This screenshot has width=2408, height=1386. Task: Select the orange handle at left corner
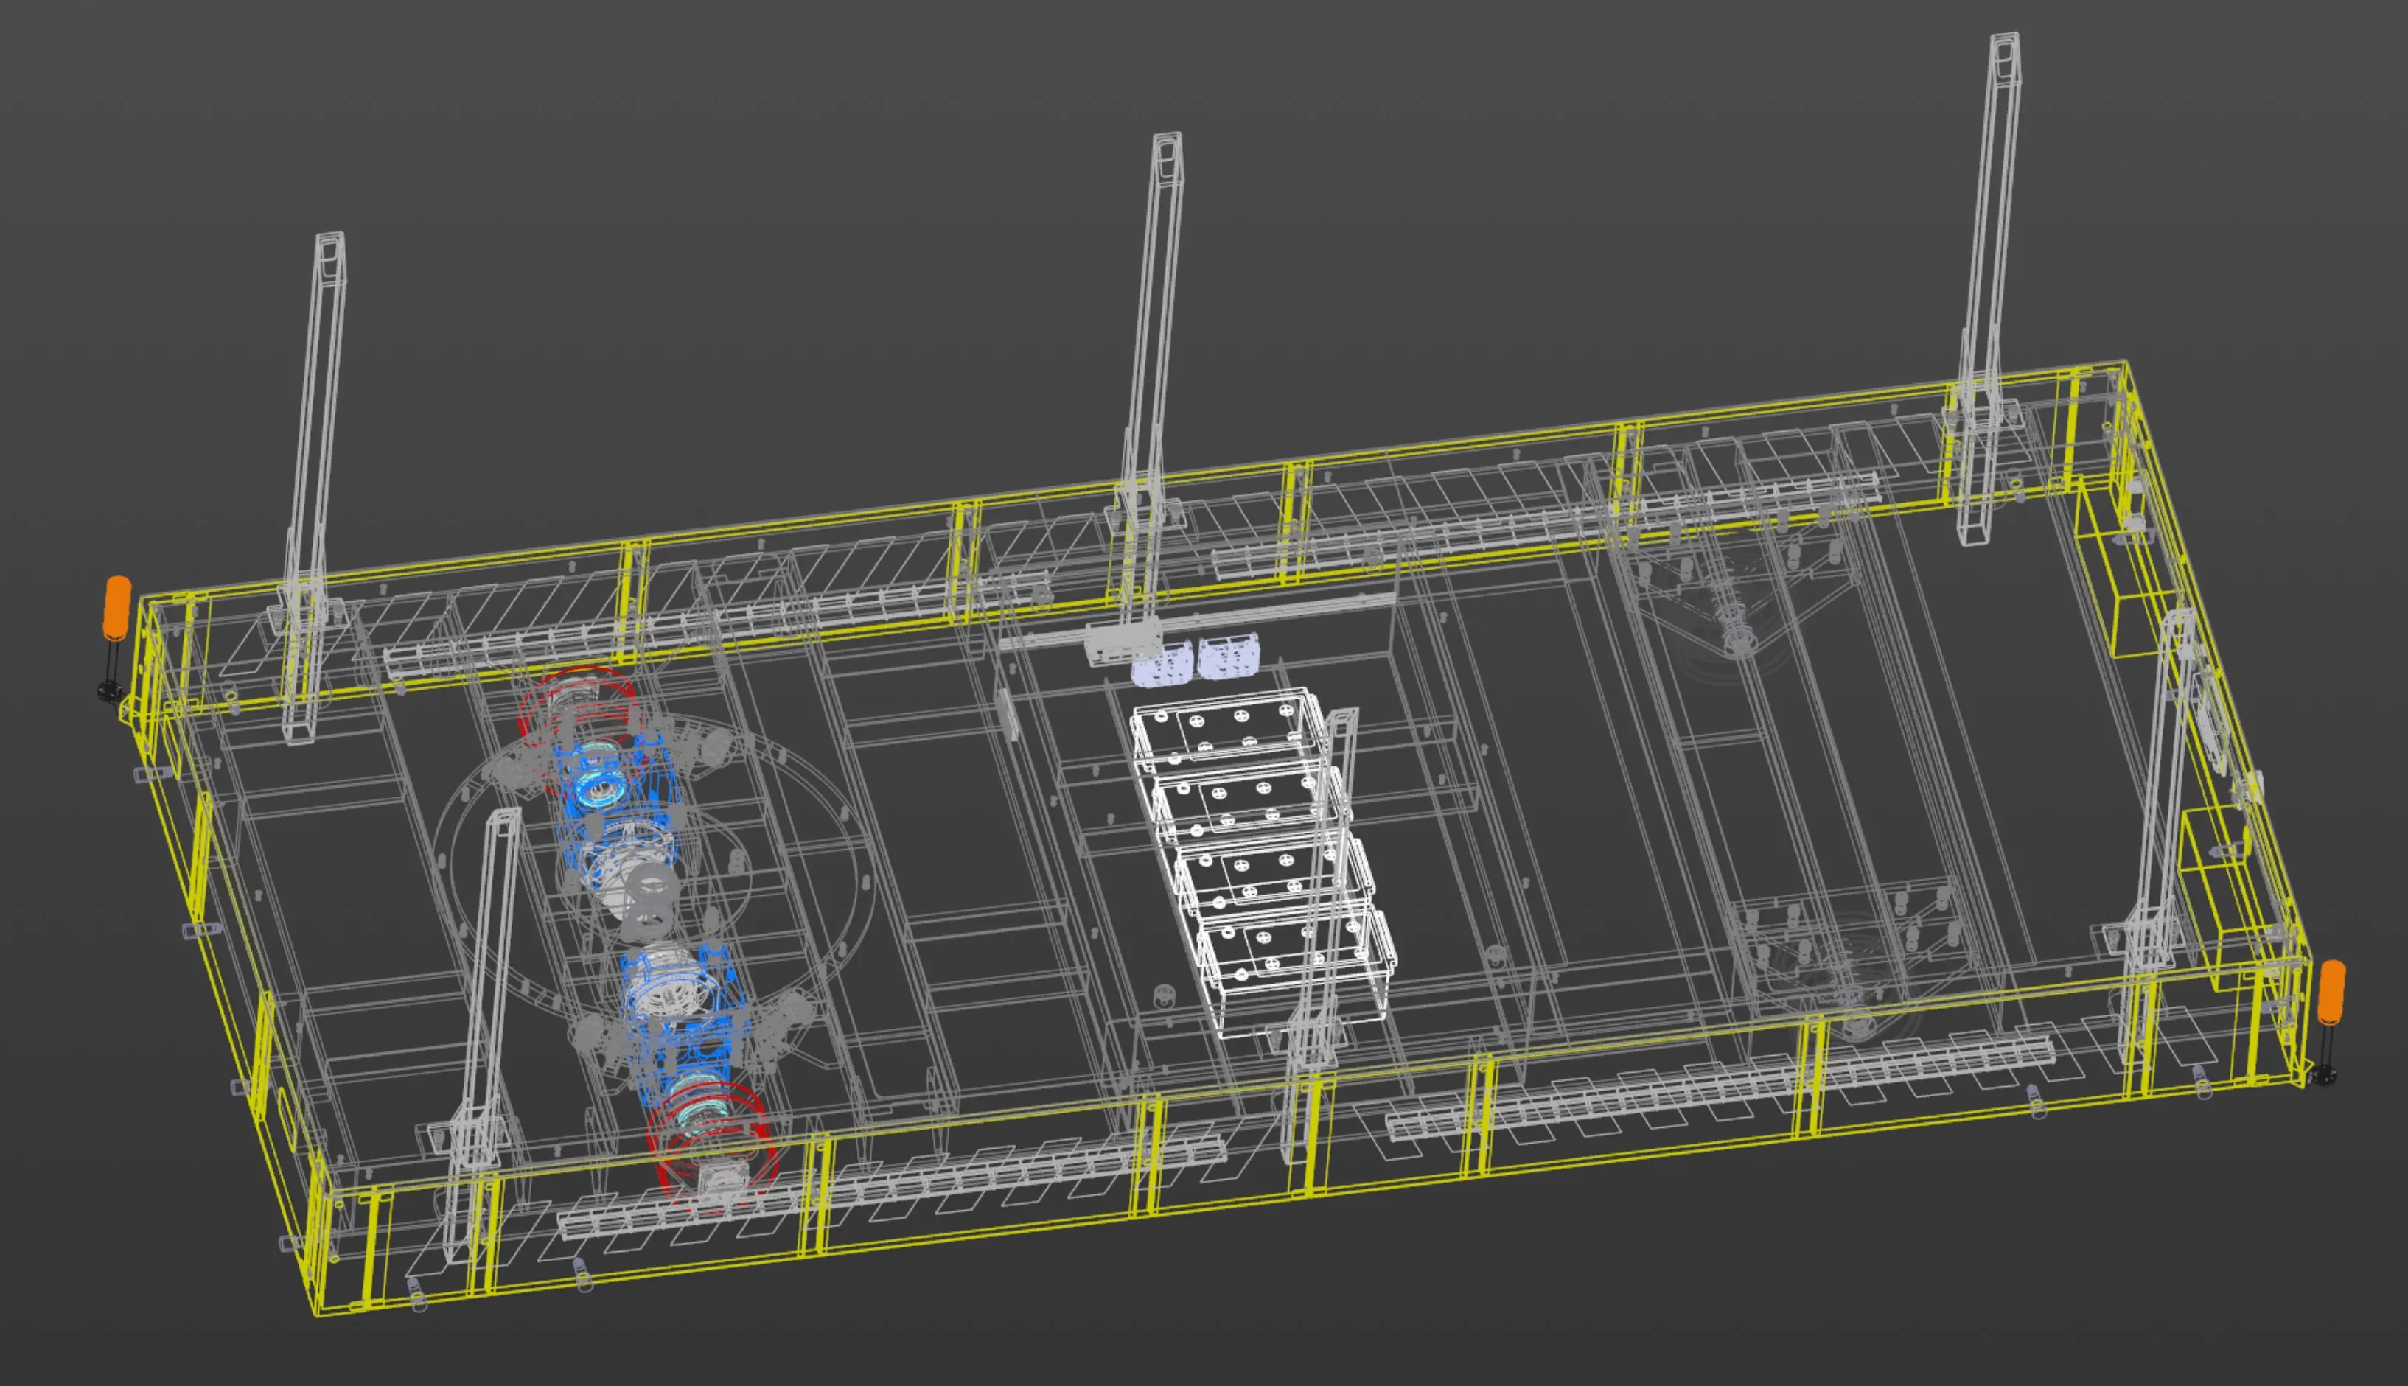click(117, 607)
